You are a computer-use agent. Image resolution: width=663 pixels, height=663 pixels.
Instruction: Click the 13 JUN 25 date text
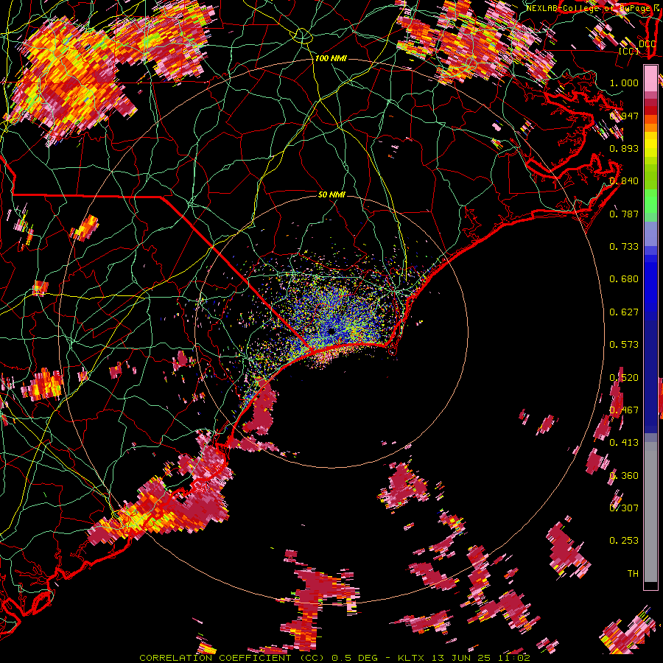pyautogui.click(x=461, y=658)
